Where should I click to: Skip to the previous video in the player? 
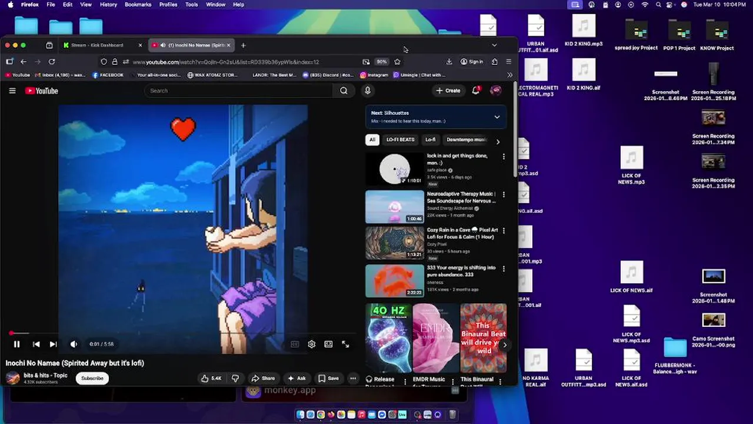coord(36,344)
